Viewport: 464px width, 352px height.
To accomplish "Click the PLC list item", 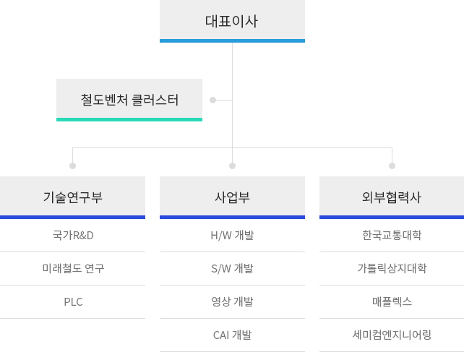I will (x=73, y=302).
